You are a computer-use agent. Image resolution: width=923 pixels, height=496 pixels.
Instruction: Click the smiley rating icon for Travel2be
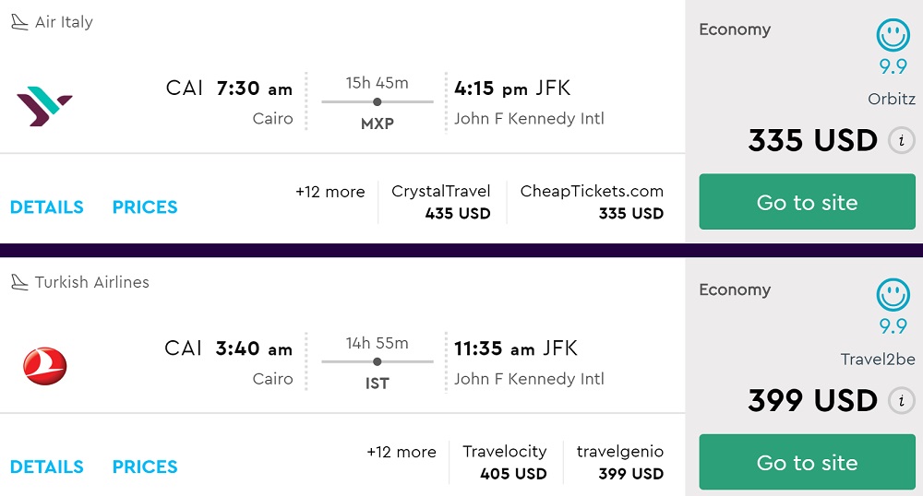point(893,296)
